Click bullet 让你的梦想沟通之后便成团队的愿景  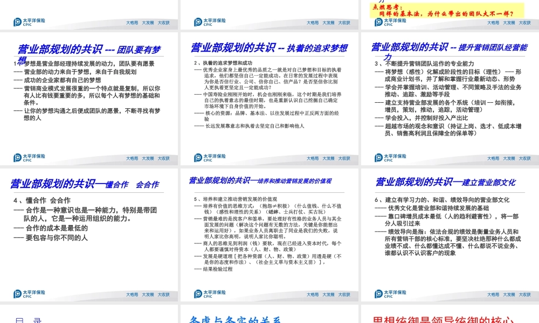87,114
